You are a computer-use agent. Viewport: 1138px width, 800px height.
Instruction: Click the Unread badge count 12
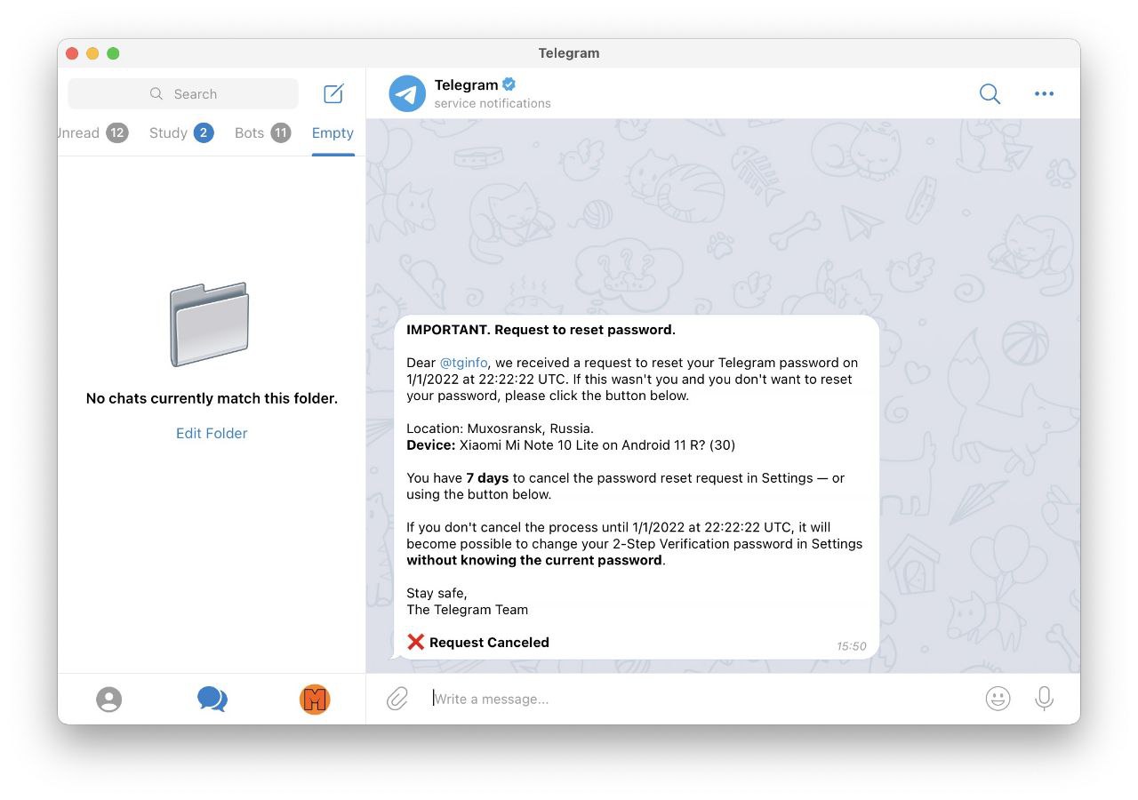(117, 133)
